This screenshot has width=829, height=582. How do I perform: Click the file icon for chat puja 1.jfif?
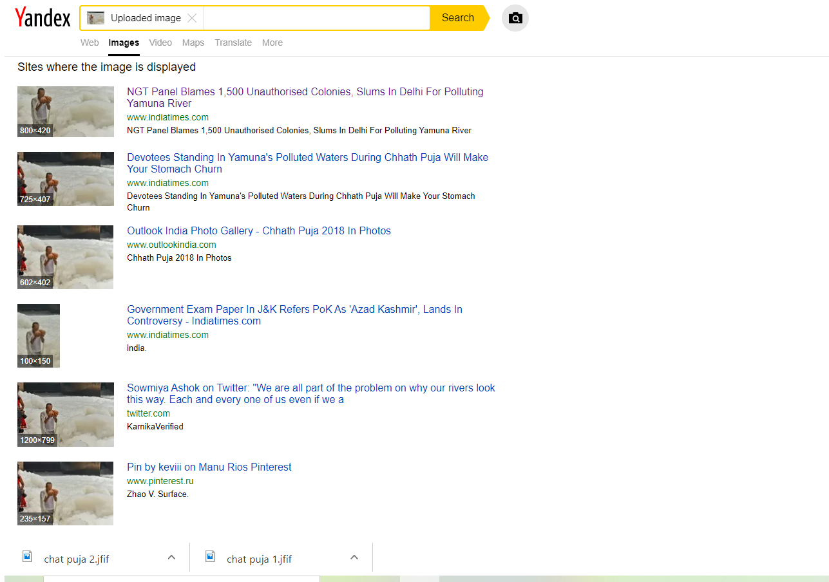coord(210,557)
